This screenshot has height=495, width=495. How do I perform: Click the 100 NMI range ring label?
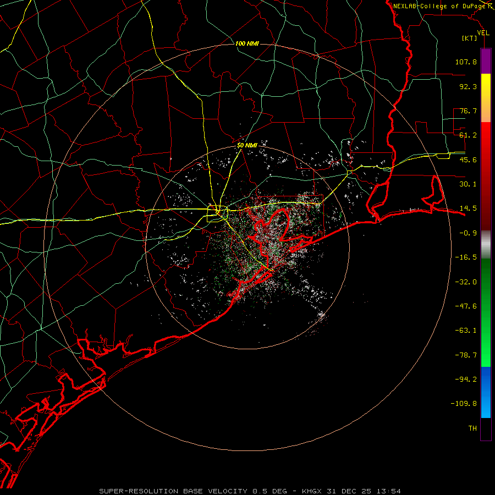pyautogui.click(x=247, y=43)
